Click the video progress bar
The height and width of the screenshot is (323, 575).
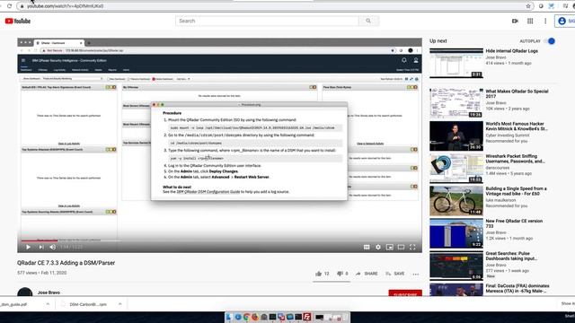pyautogui.click(x=219, y=240)
